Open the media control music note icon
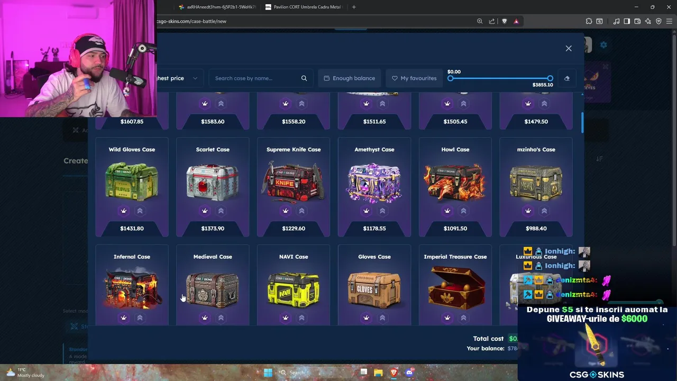Viewport: 677px width, 381px height. point(616,21)
